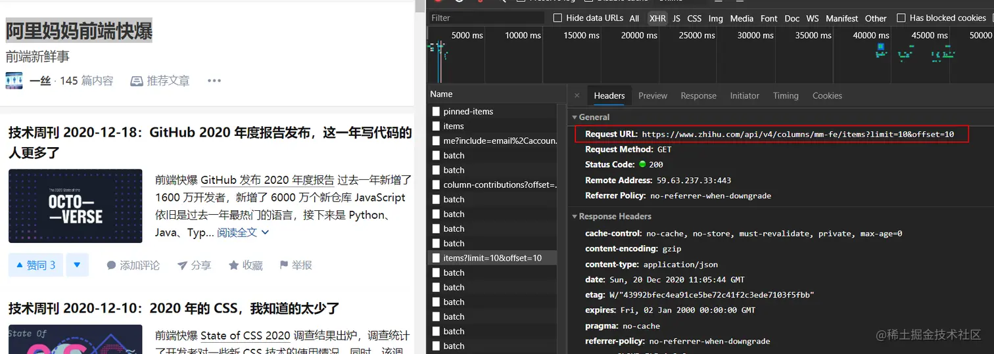Click the column author avatar icon
Screen dimensions: 994x354
pos(14,81)
